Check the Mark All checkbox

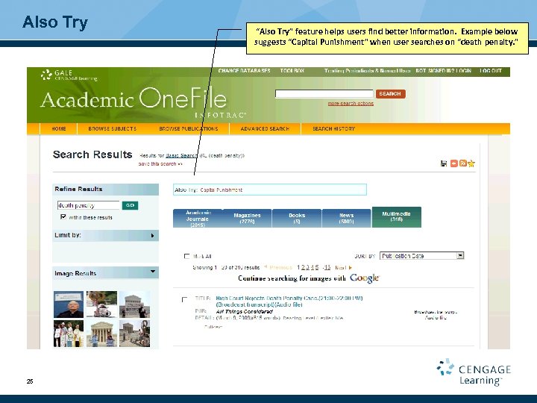click(x=186, y=256)
